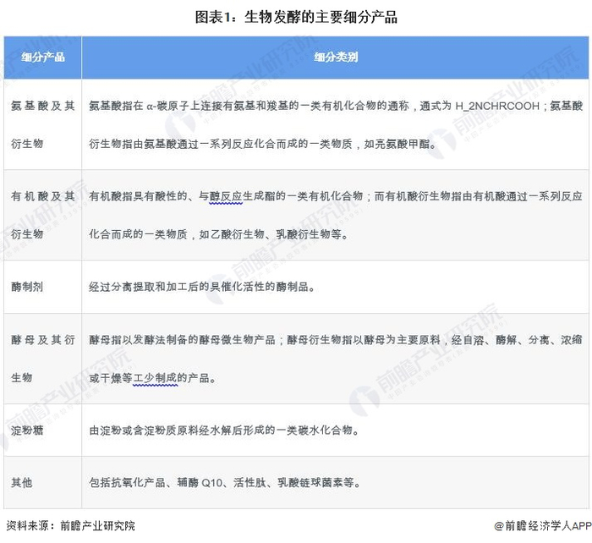Click the yeast description mentioning 酵母微生物产品
This screenshot has width=592, height=543.
click(336, 359)
